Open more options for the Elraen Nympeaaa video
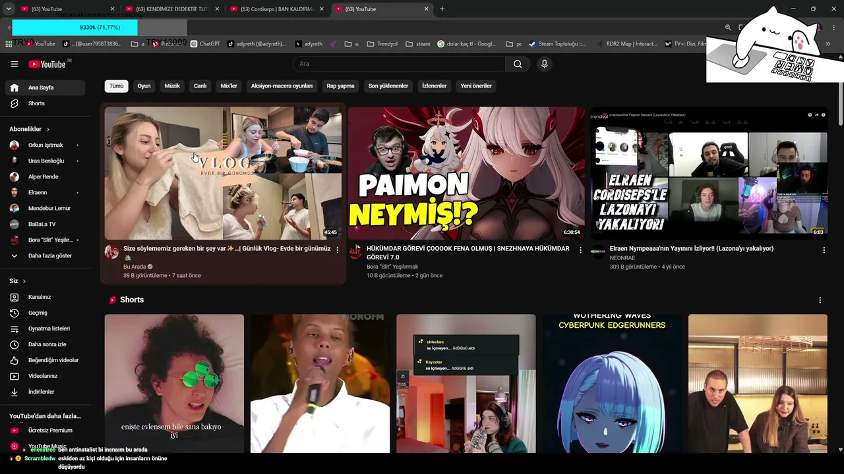Image resolution: width=844 pixels, height=474 pixels. coord(824,250)
